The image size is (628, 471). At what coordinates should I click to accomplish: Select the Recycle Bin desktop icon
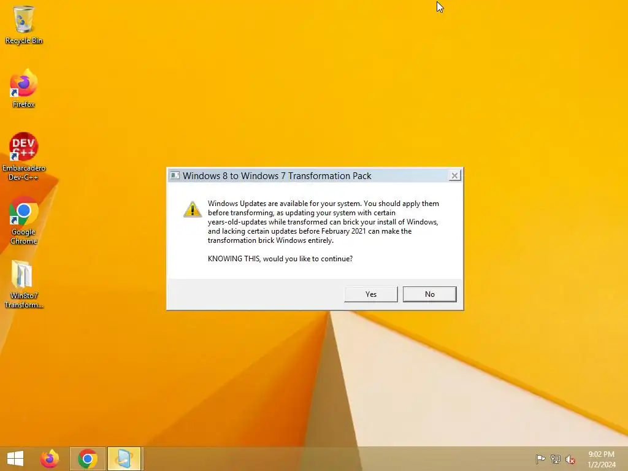coord(24,25)
